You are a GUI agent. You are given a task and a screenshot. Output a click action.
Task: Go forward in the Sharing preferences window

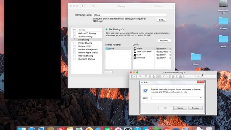[x=87, y=6]
